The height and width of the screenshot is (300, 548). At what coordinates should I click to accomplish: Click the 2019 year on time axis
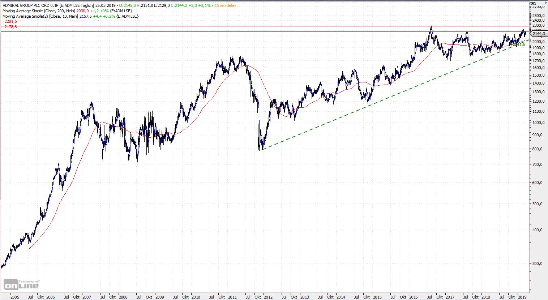[x=522, y=297]
